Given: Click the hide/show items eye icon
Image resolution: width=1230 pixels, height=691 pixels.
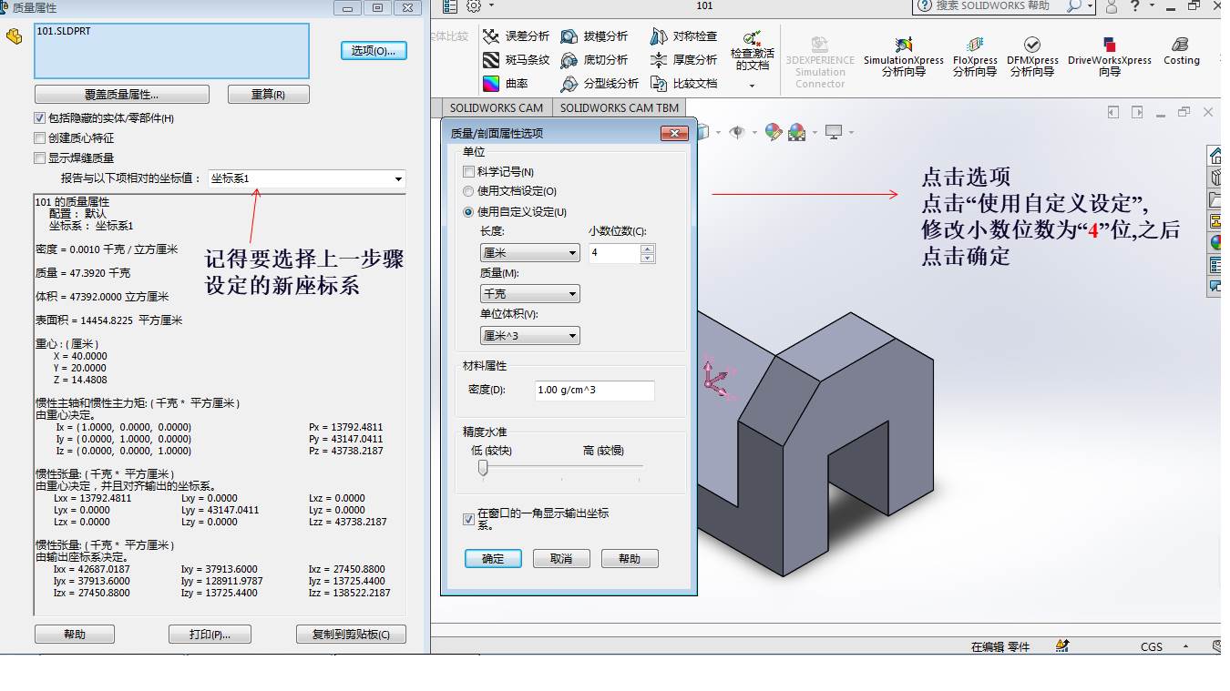Looking at the screenshot, I should coord(737,132).
